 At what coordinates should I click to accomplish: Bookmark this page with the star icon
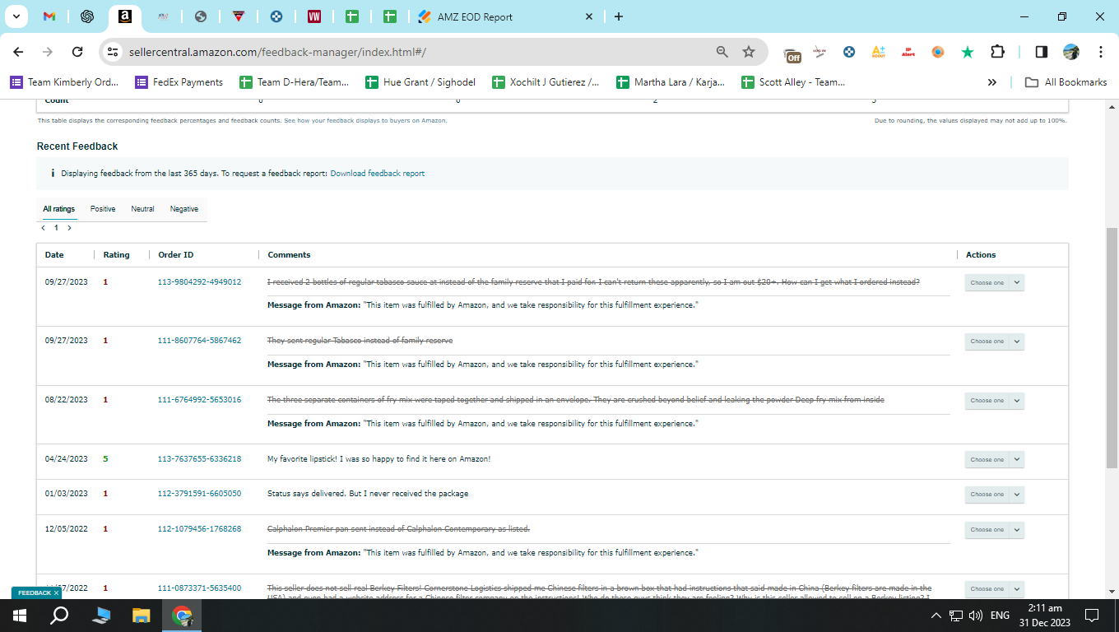[749, 52]
